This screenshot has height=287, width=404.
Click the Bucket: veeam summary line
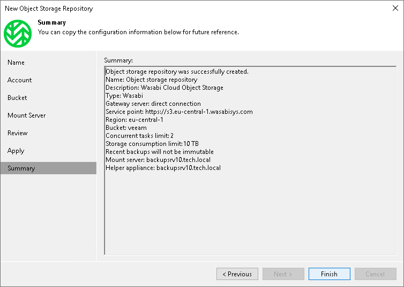[x=126, y=128]
